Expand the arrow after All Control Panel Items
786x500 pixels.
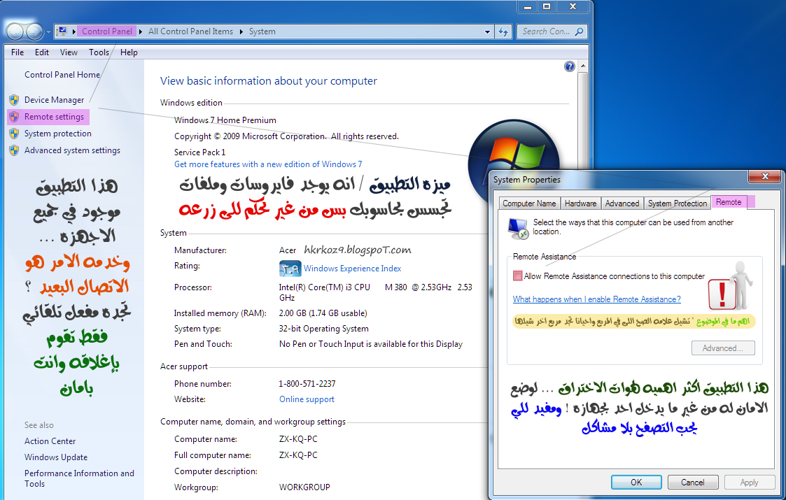pyautogui.click(x=241, y=31)
